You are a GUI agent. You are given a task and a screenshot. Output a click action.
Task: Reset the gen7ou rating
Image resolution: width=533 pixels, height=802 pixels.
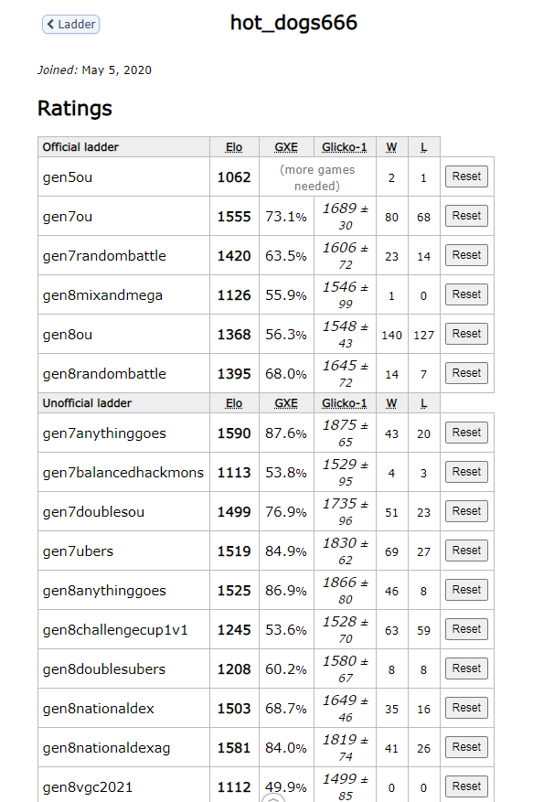click(x=466, y=216)
